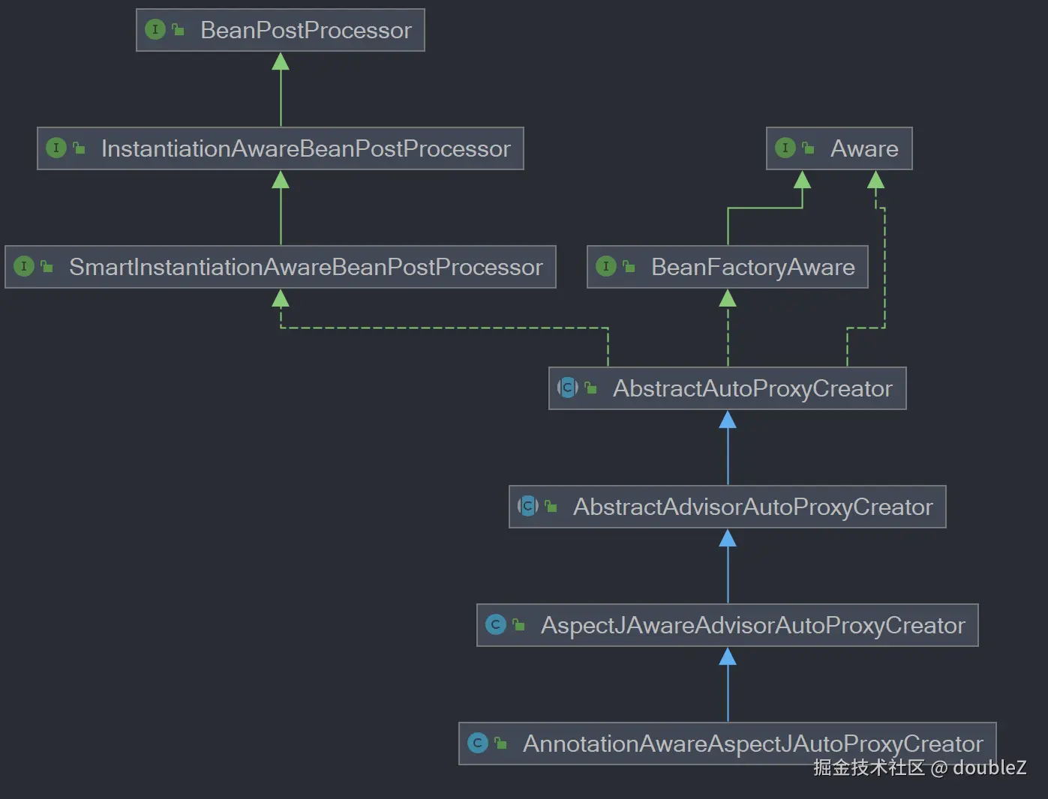Select the AbstractAutoProxyCreator node label
The width and height of the screenshot is (1048, 799).
click(752, 388)
